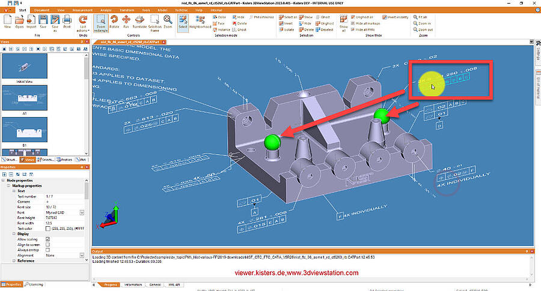Select the Rotate control tool
This screenshot has width=541, height=291.
point(114,22)
